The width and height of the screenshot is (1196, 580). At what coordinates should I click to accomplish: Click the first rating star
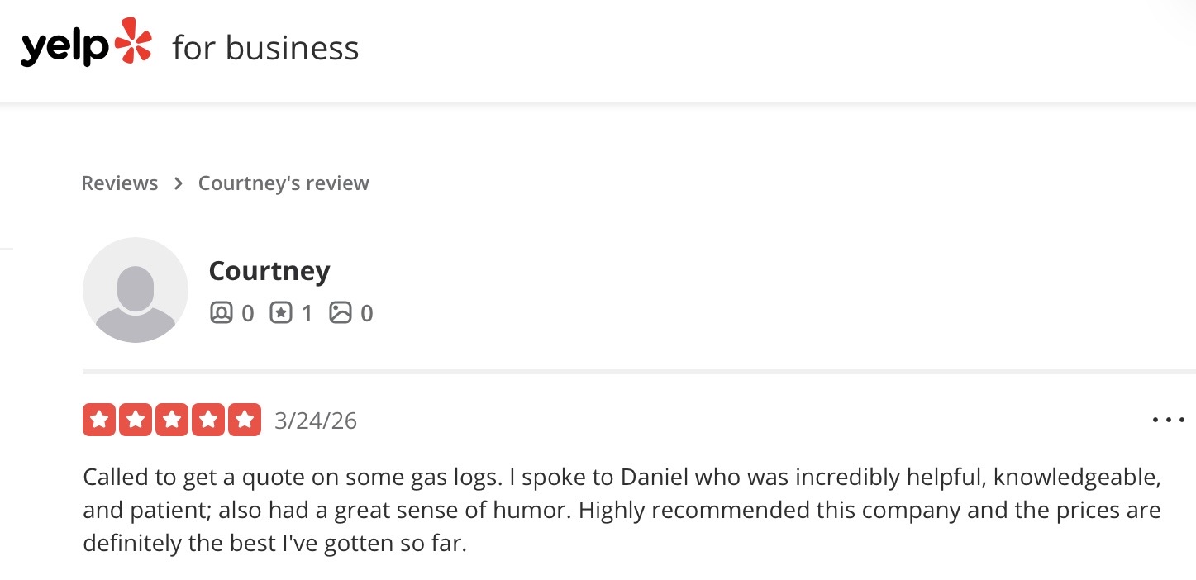point(99,421)
